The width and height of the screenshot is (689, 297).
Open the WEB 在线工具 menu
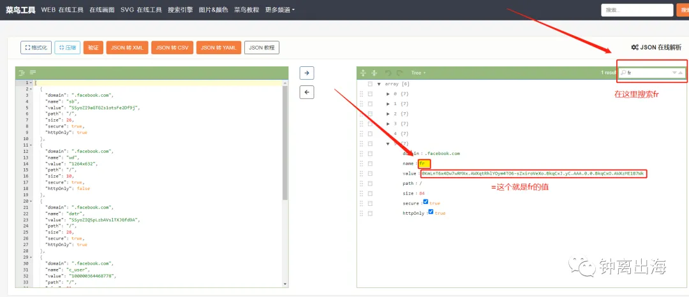click(x=63, y=10)
